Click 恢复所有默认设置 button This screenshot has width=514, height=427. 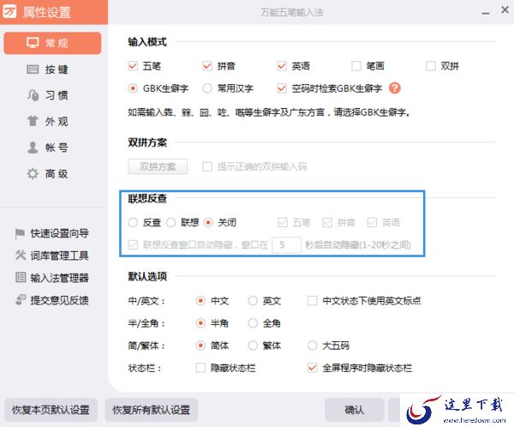(152, 410)
